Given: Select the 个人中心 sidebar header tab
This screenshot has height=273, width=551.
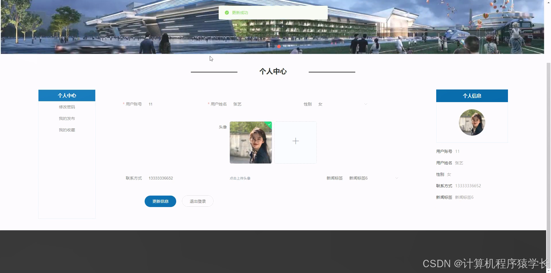Looking at the screenshot, I should tap(67, 95).
